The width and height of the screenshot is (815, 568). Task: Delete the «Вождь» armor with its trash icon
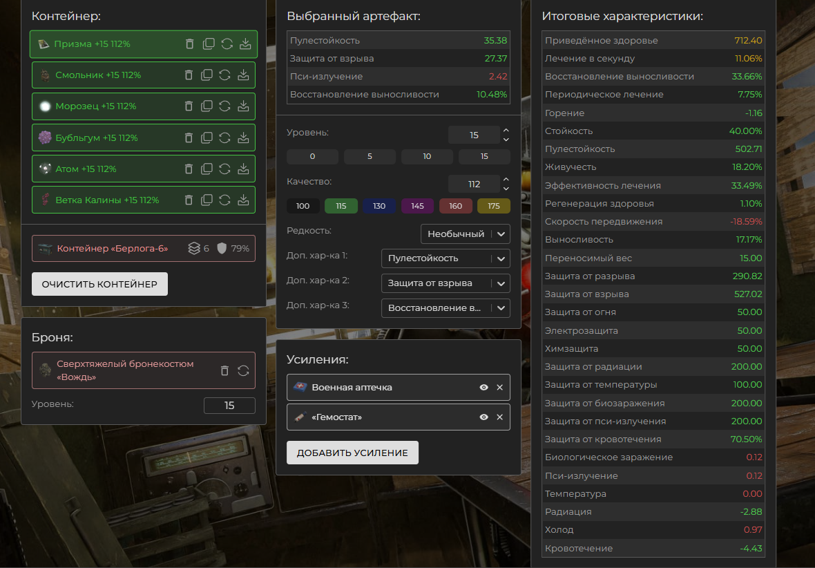click(x=224, y=370)
